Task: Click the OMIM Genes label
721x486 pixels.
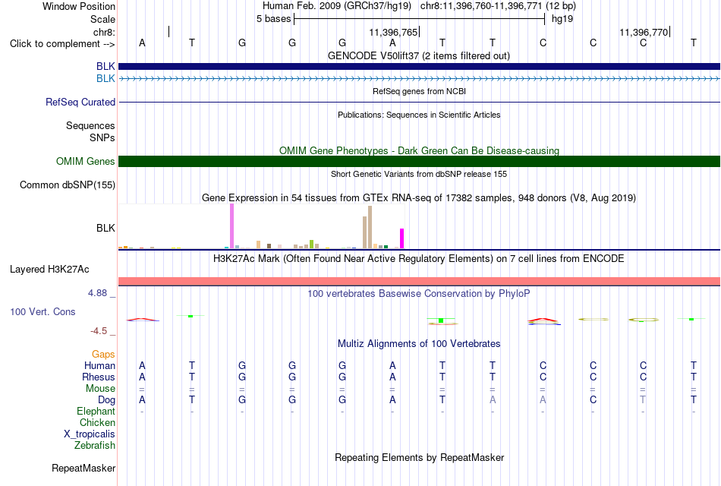Action: pos(85,161)
